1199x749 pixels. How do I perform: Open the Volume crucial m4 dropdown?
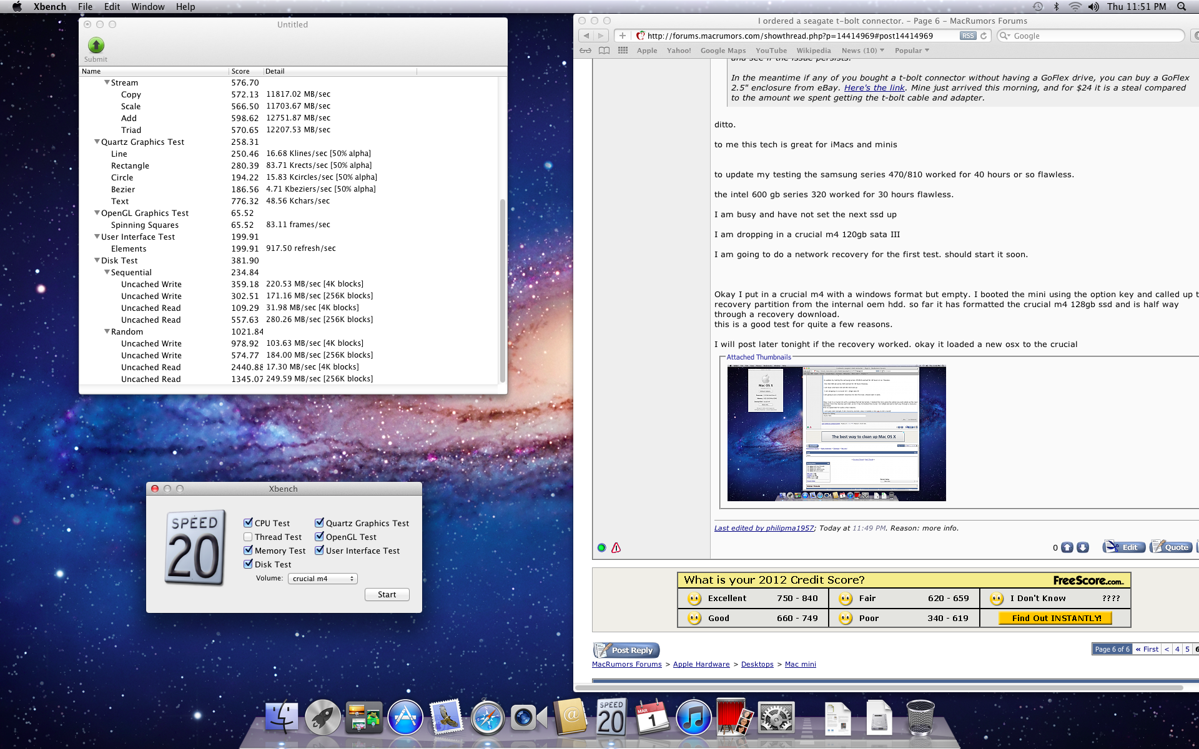pos(322,579)
